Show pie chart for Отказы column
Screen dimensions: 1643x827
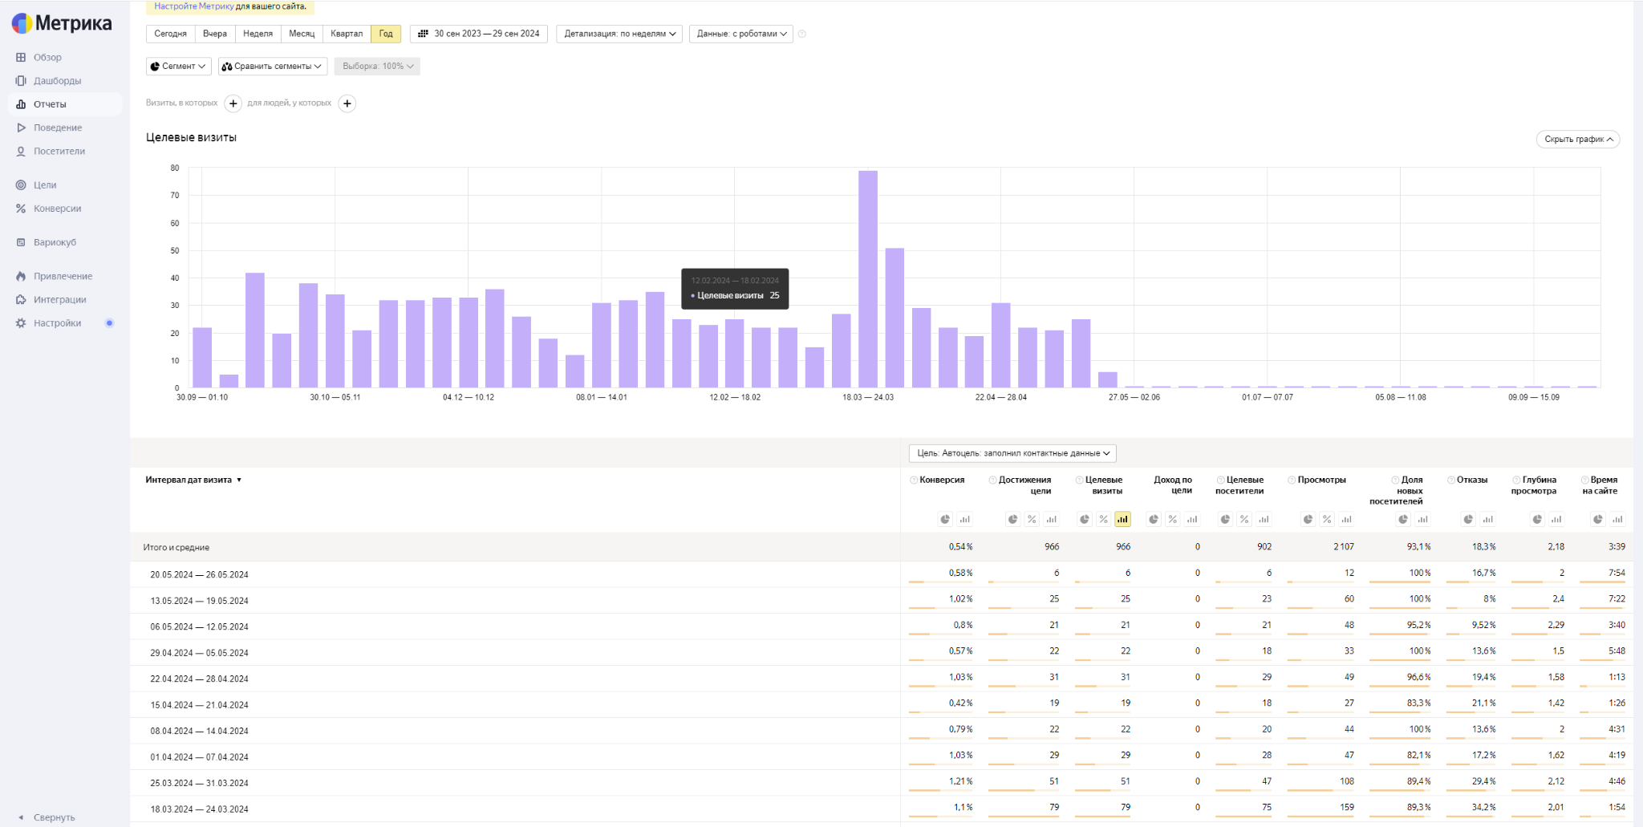[1468, 520]
